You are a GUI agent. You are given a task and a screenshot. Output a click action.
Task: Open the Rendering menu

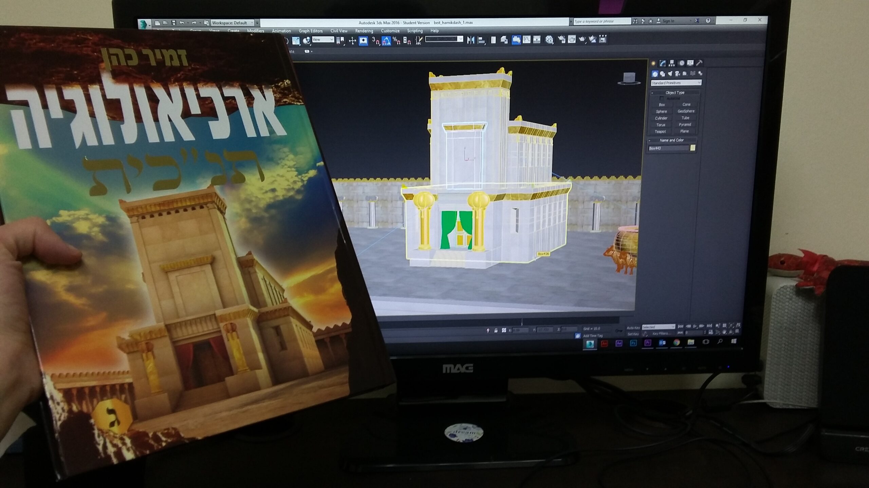(x=364, y=31)
